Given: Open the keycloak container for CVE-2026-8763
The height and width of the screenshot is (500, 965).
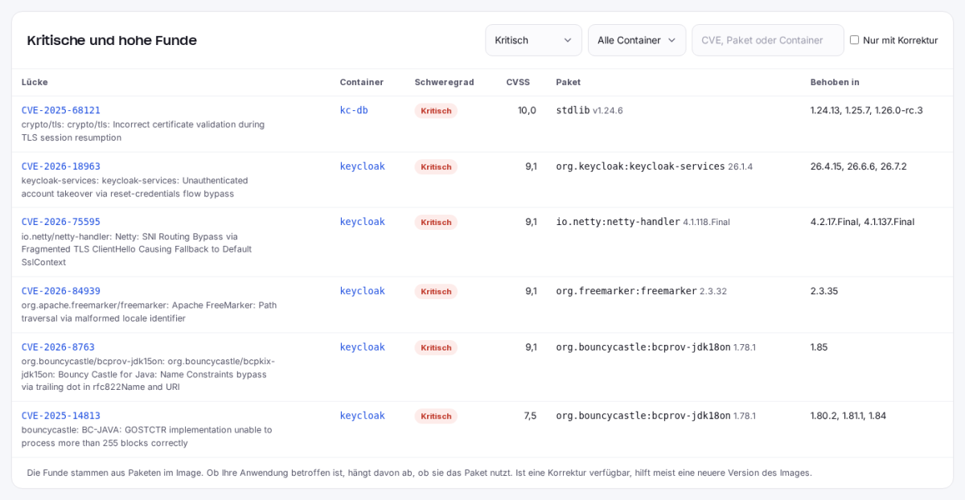Looking at the screenshot, I should tap(363, 347).
